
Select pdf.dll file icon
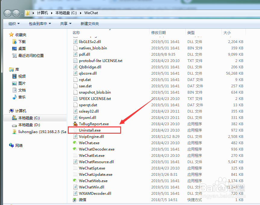[x=75, y=54]
